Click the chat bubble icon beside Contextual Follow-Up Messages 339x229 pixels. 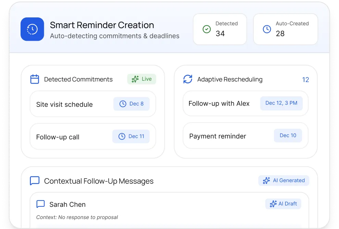tap(35, 181)
